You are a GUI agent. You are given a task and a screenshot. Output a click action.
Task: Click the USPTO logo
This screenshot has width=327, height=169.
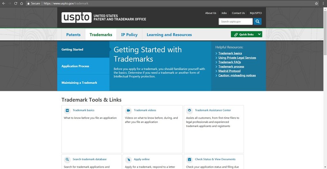coord(76,18)
